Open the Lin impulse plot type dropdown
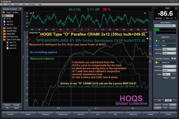The height and width of the screenshot is (119, 179). click(x=32, y=13)
